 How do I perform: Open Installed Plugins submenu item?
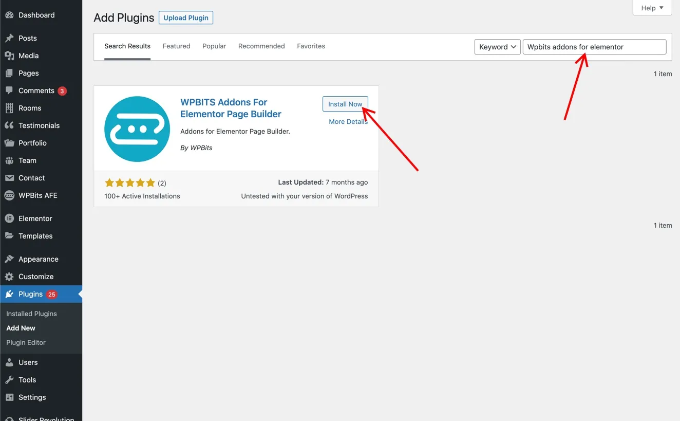tap(31, 314)
